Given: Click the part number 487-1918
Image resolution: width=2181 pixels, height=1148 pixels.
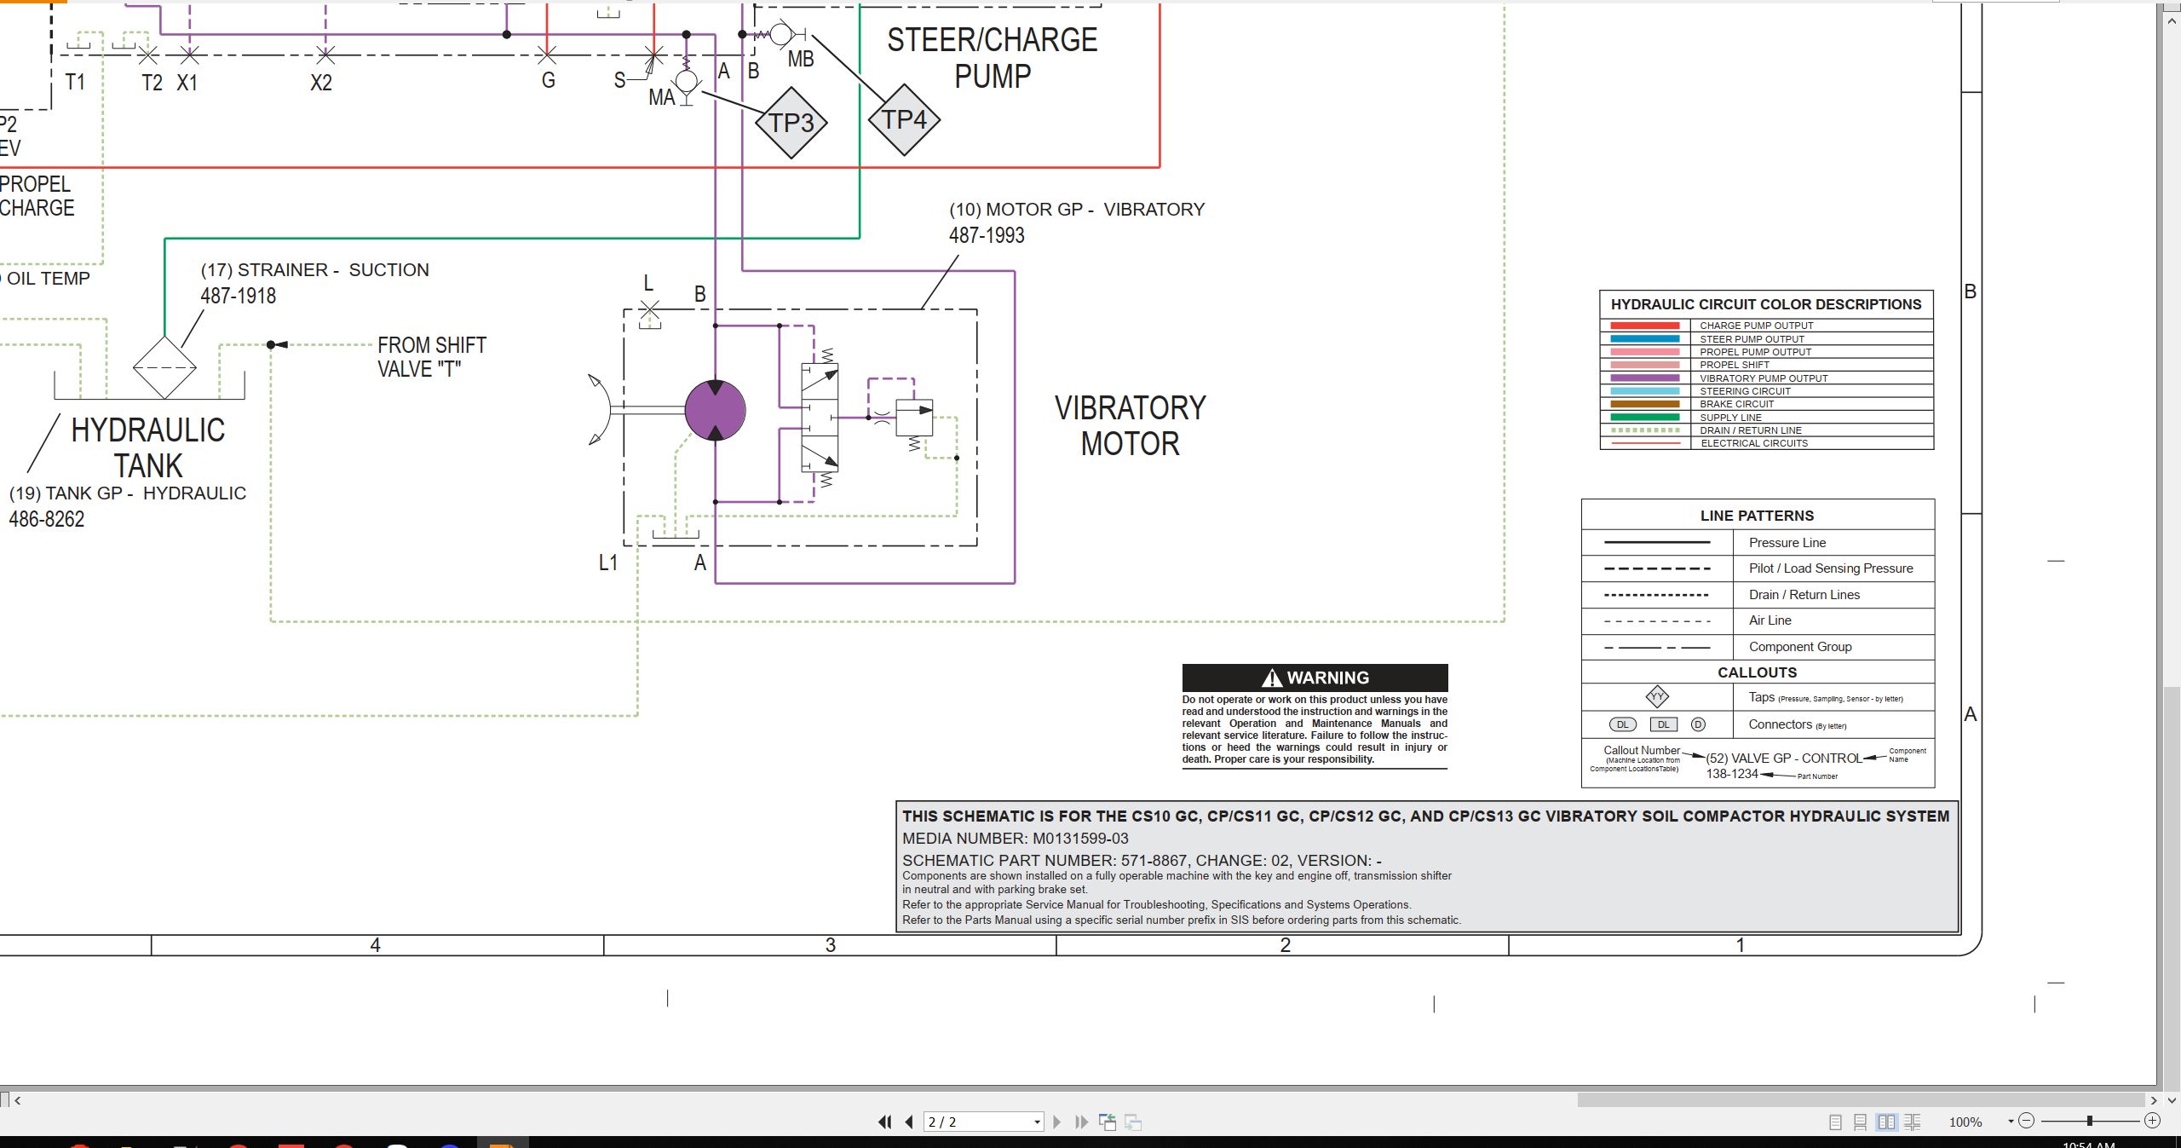Looking at the screenshot, I should point(238,296).
